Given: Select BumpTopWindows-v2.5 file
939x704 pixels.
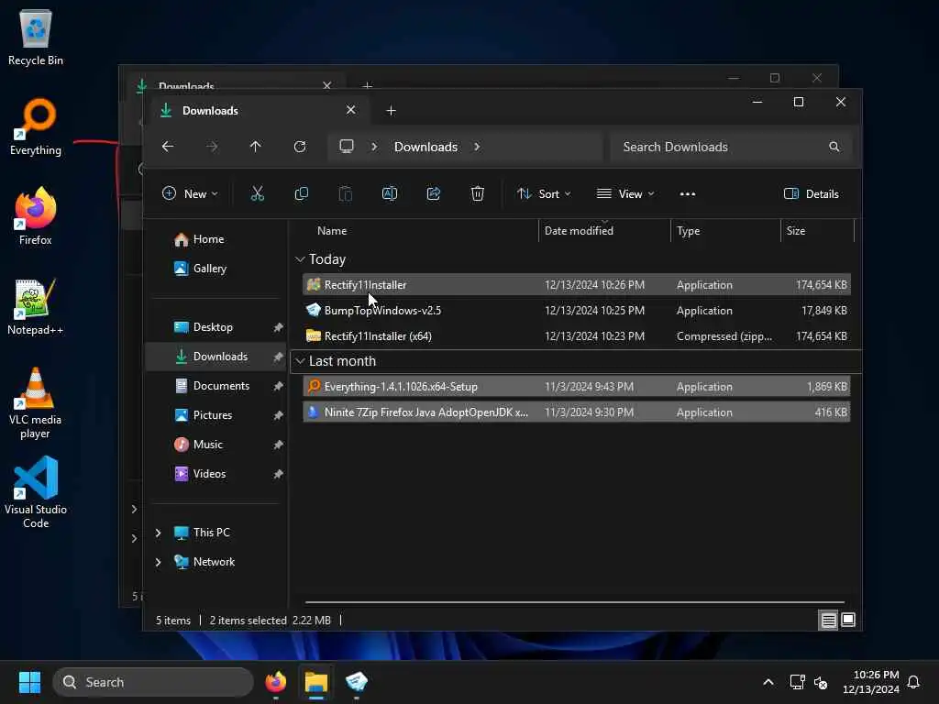Looking at the screenshot, I should click(x=577, y=310).
